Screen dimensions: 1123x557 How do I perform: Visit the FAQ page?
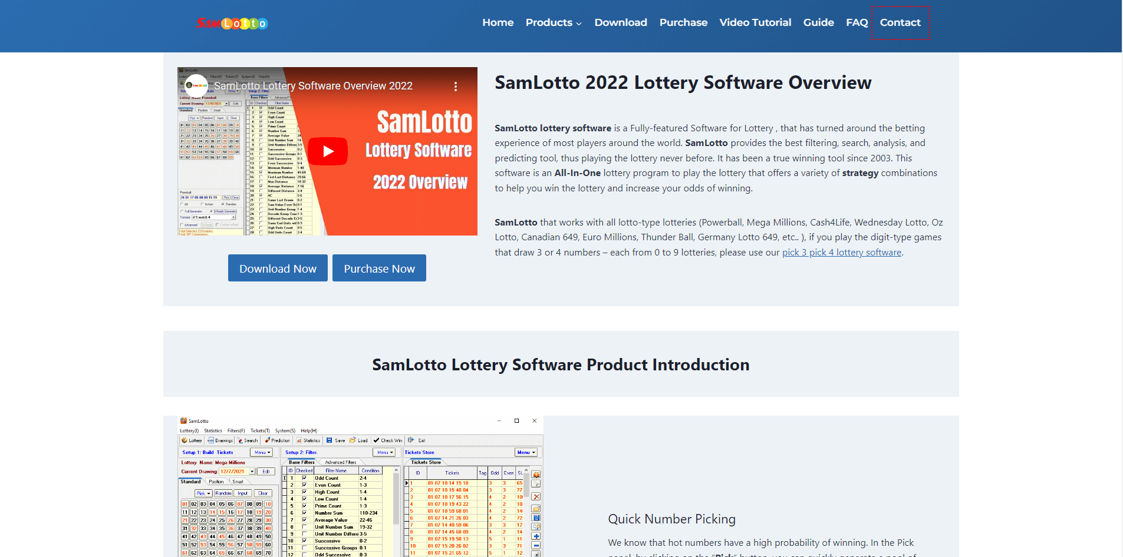click(857, 22)
